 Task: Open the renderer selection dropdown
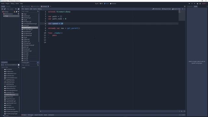point(204,4)
